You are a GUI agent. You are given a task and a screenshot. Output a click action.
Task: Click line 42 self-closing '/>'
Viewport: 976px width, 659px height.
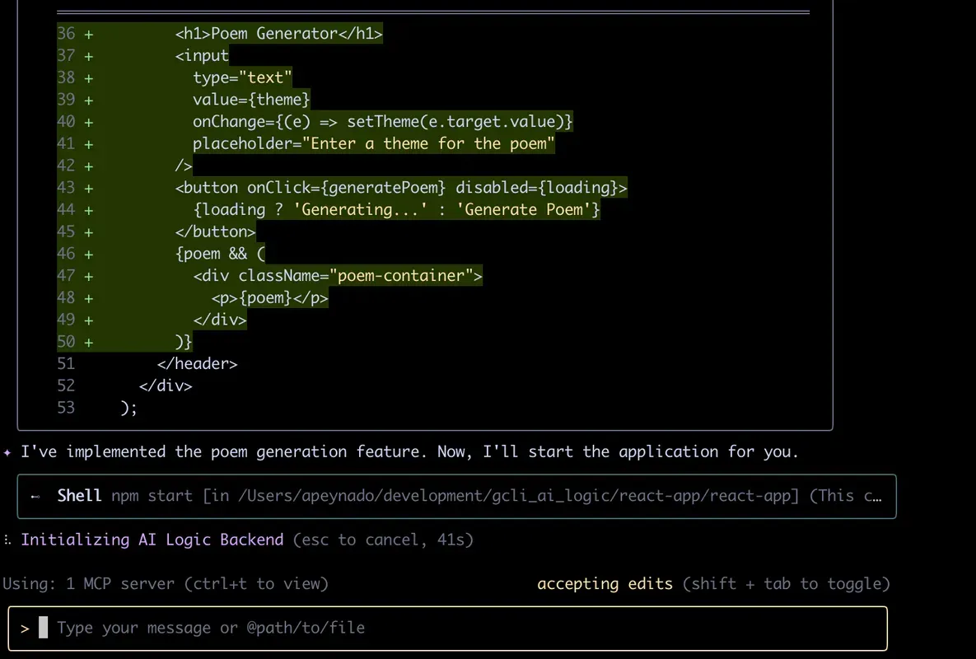pos(184,166)
